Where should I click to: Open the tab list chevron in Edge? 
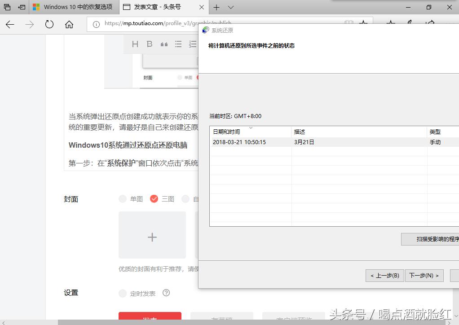click(x=230, y=7)
